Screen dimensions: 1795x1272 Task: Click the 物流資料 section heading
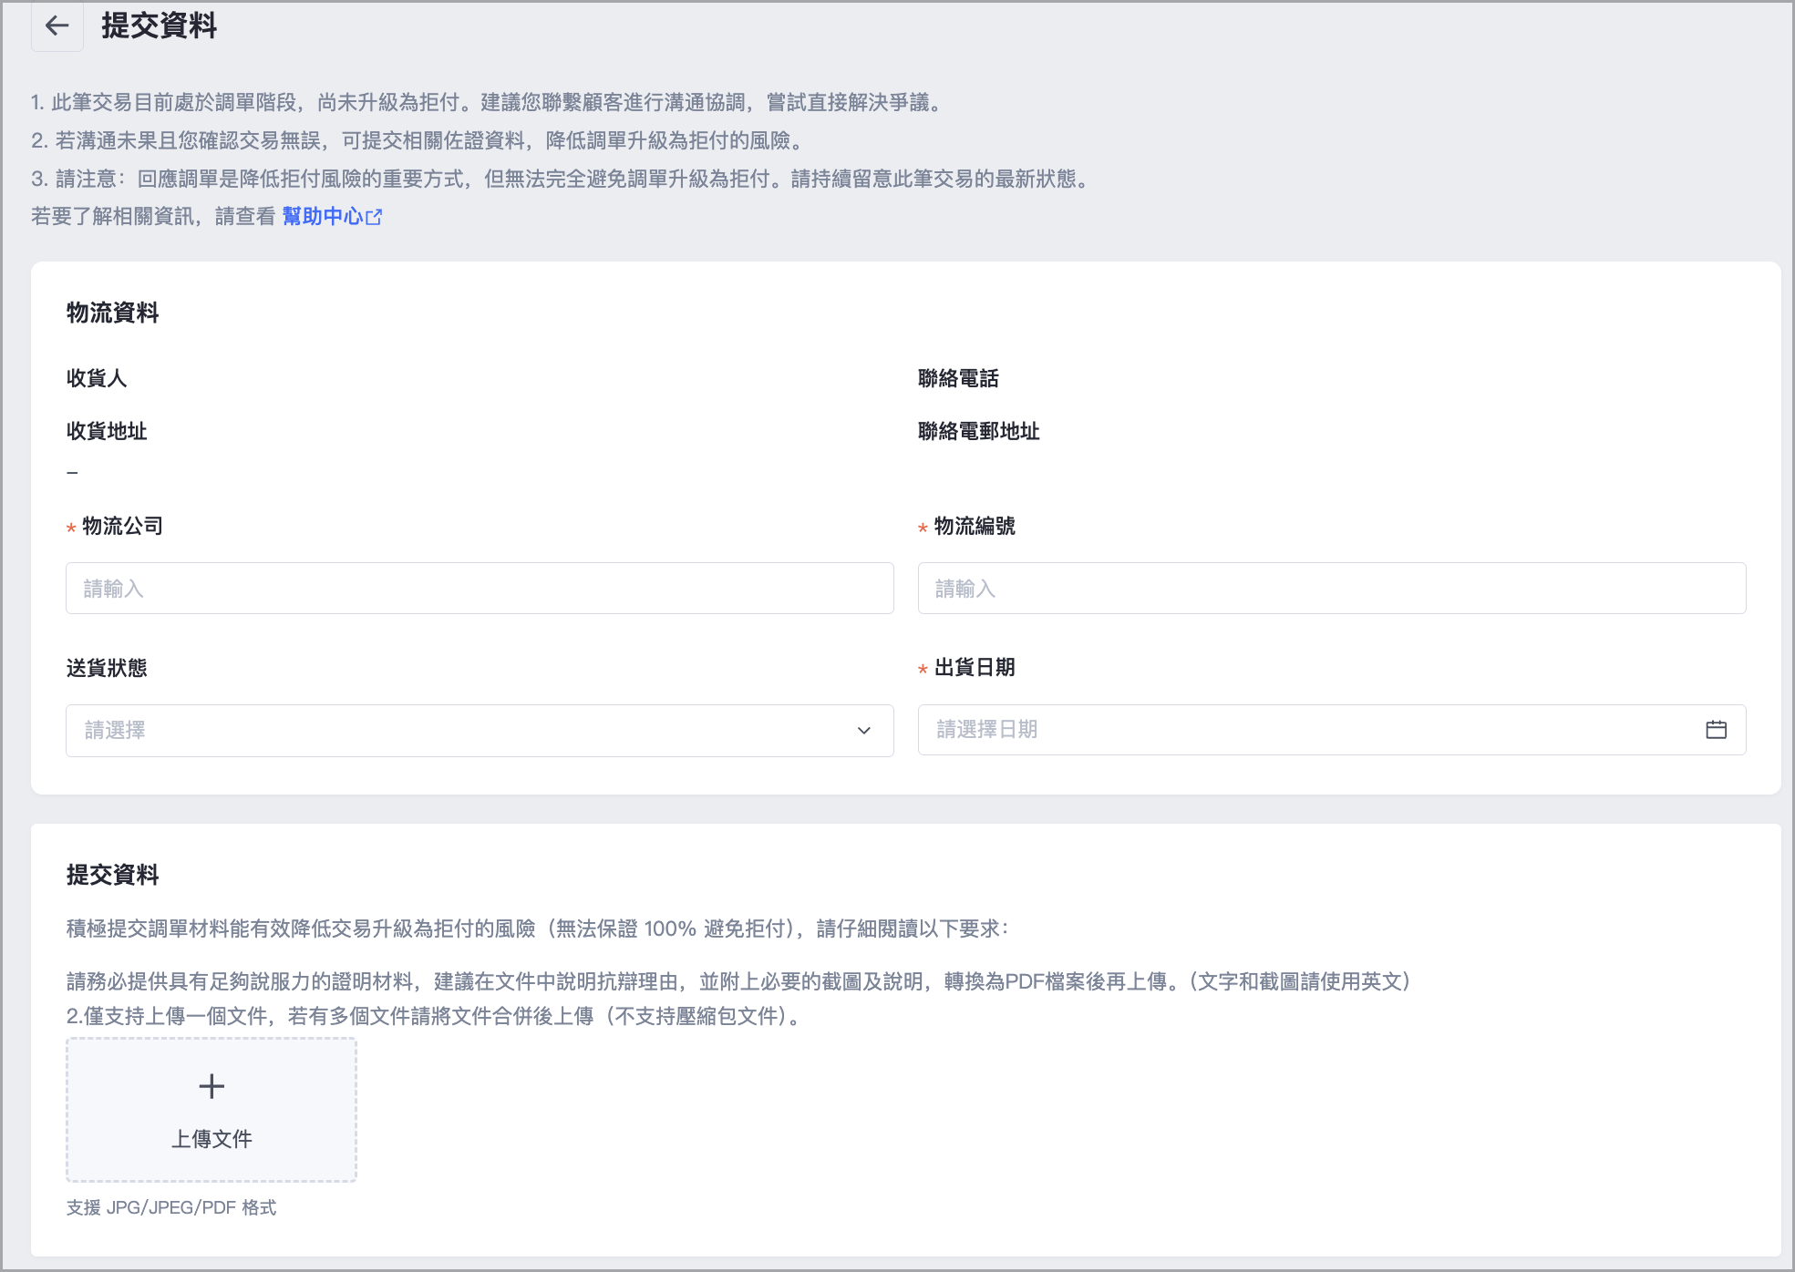point(113,313)
